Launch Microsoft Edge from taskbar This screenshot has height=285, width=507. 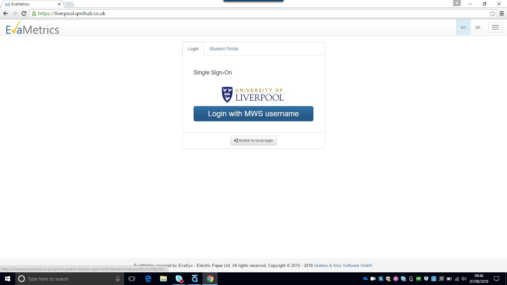click(148, 279)
